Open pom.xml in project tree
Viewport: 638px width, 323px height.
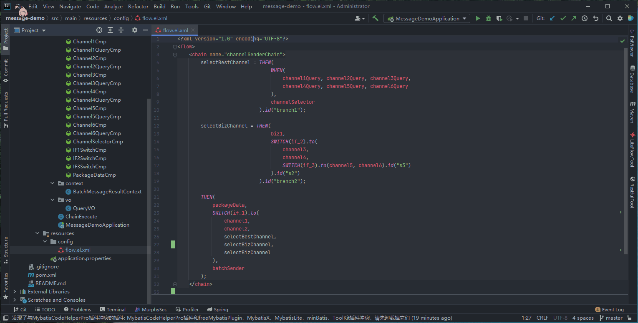point(45,275)
